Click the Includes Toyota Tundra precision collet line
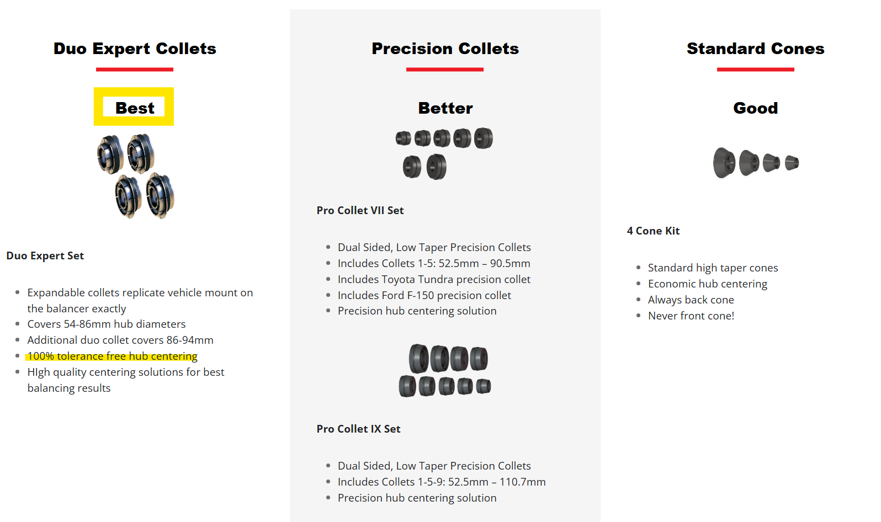 click(434, 279)
